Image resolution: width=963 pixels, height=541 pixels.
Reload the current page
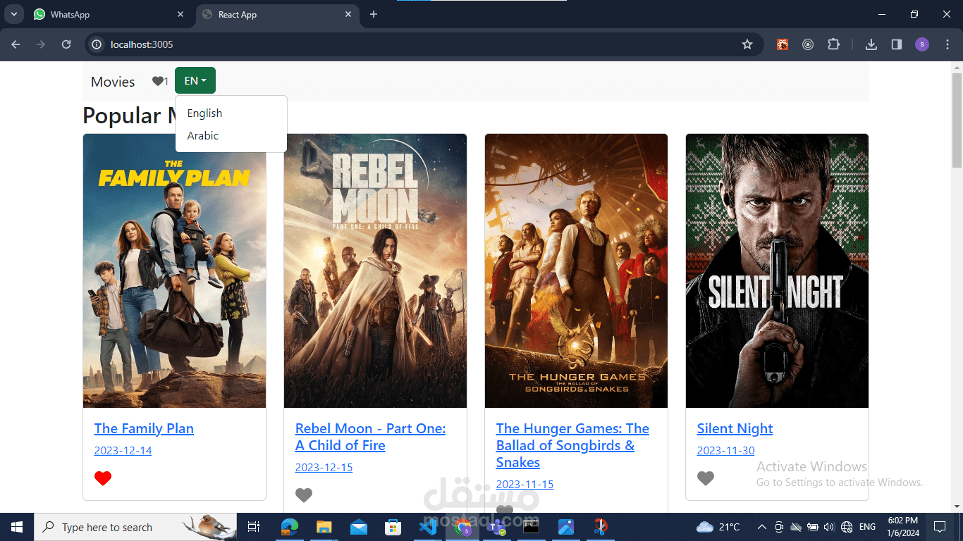tap(66, 44)
